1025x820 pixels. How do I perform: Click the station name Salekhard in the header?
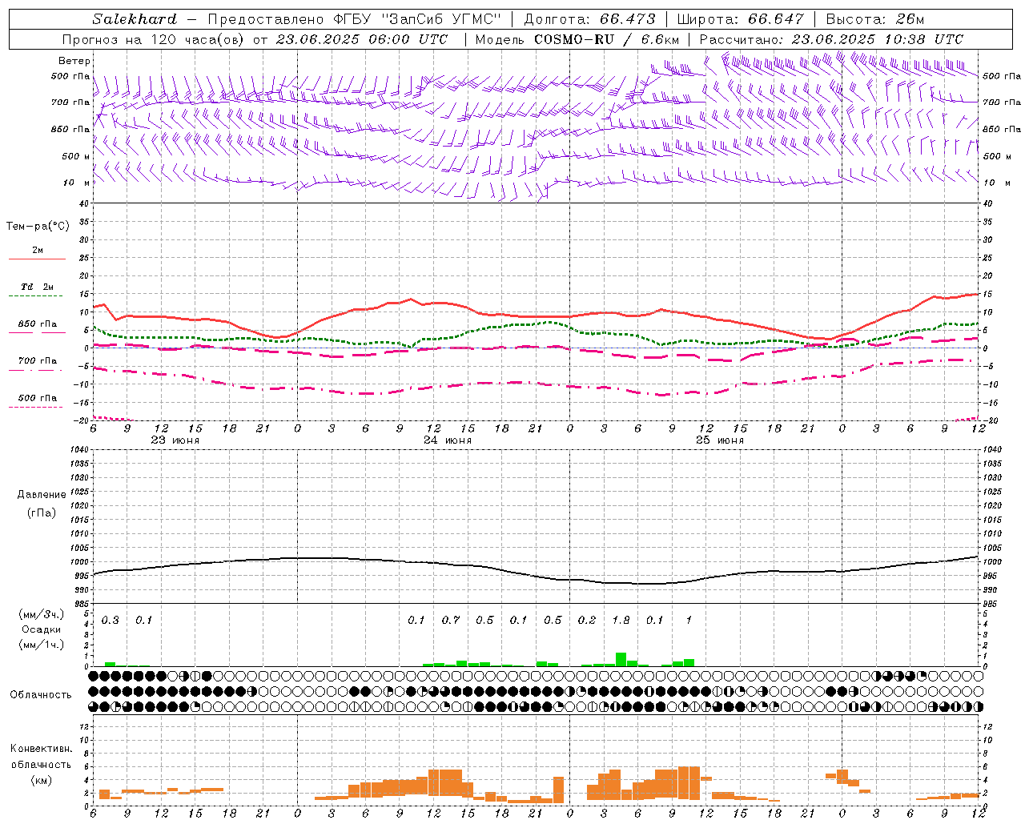[x=134, y=19]
